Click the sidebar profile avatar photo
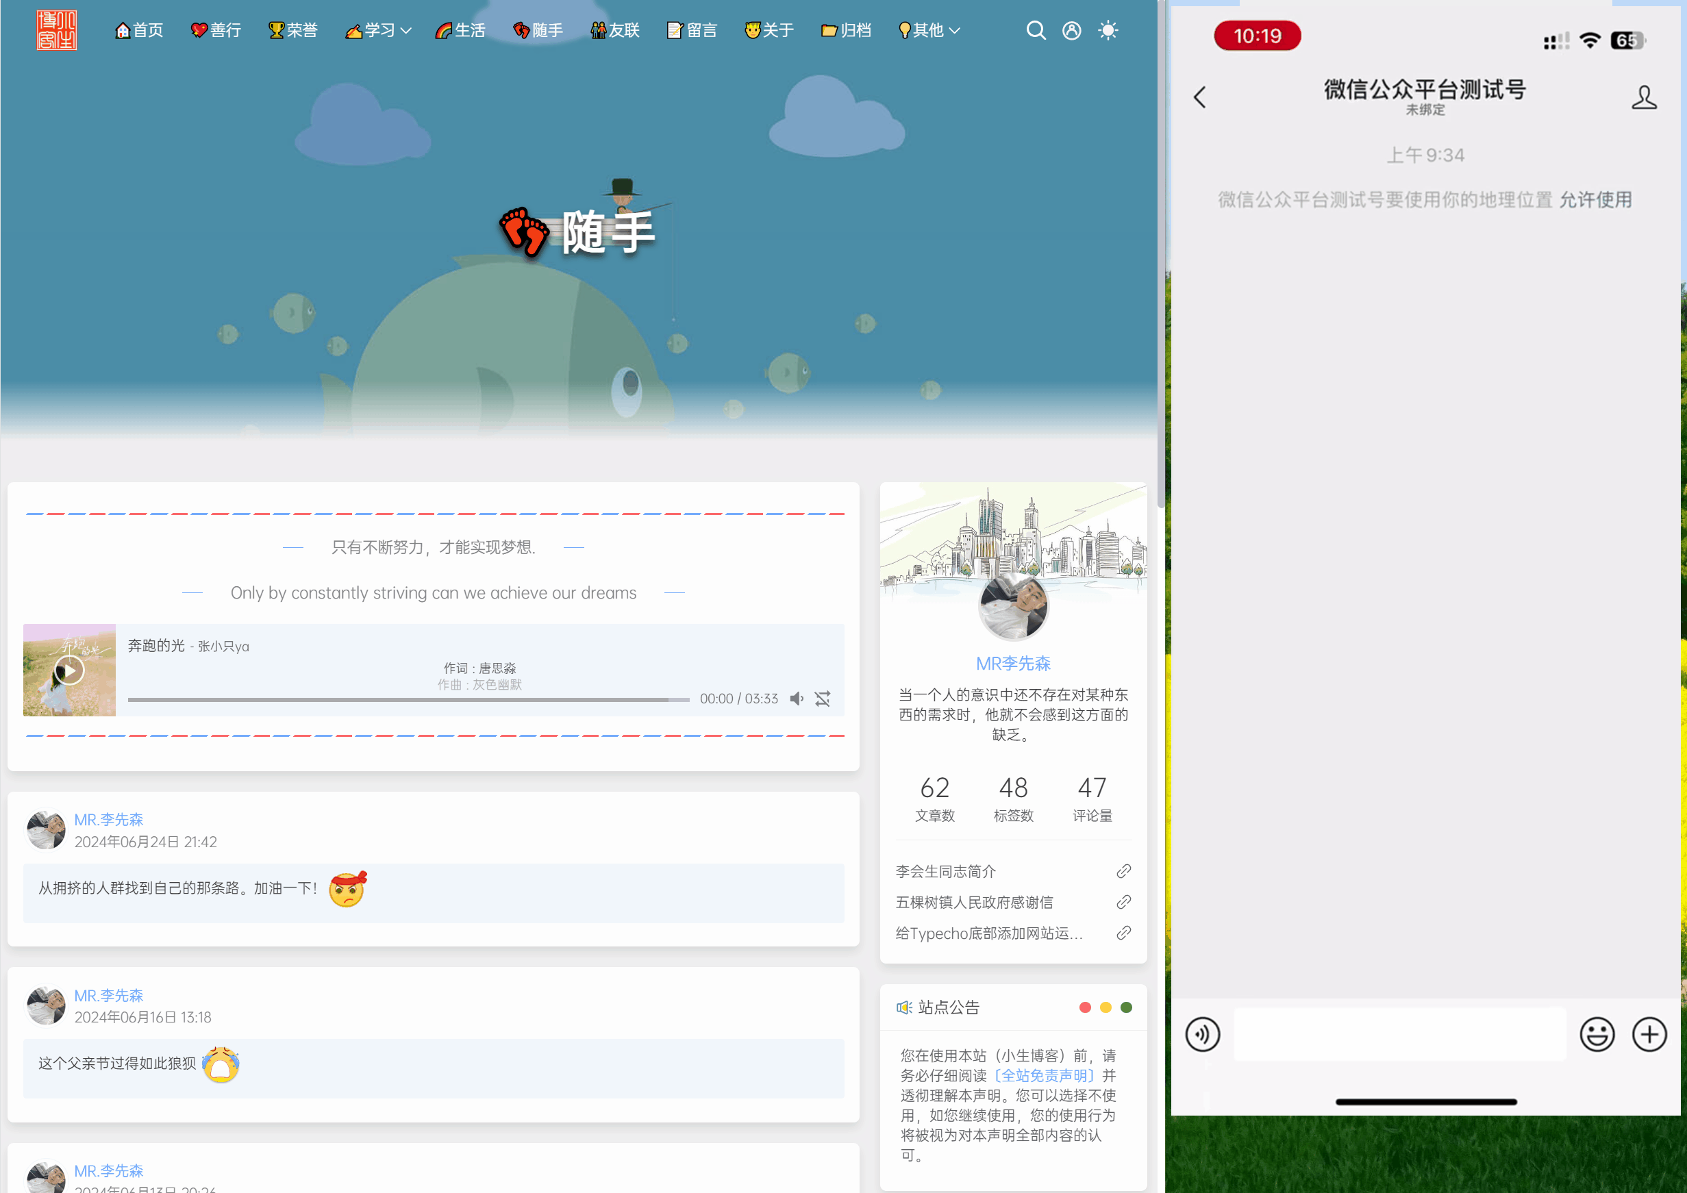The width and height of the screenshot is (1687, 1193). tap(1013, 606)
